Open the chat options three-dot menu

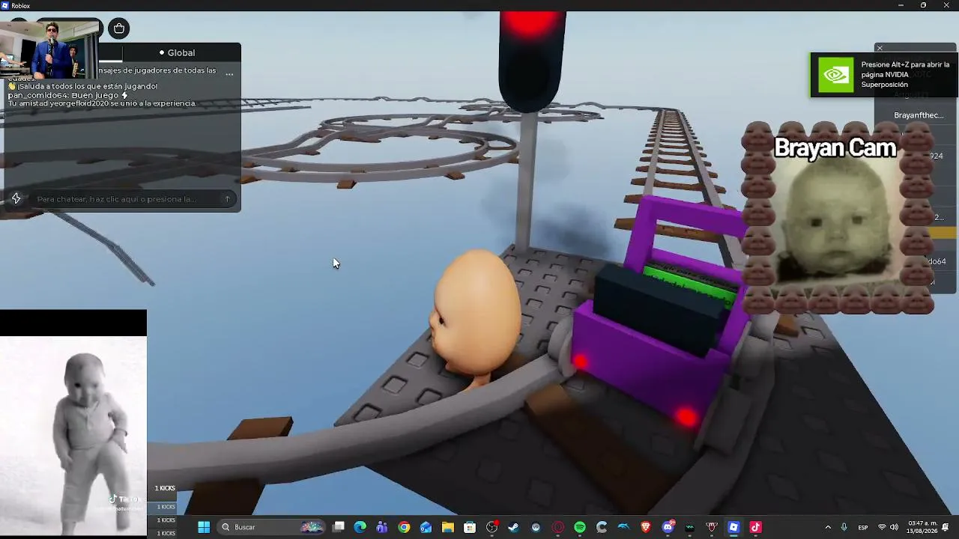point(229,74)
